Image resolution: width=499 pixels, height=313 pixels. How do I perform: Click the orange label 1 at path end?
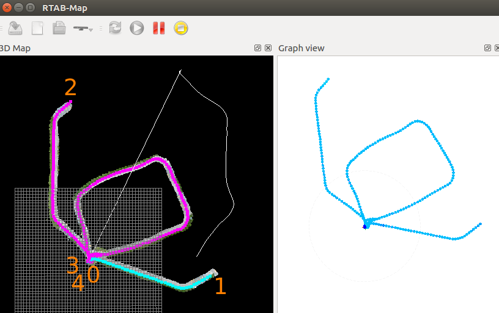tap(220, 286)
